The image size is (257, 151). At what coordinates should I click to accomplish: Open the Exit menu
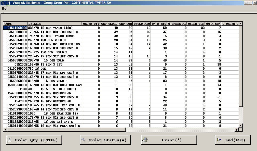tap(5, 8)
